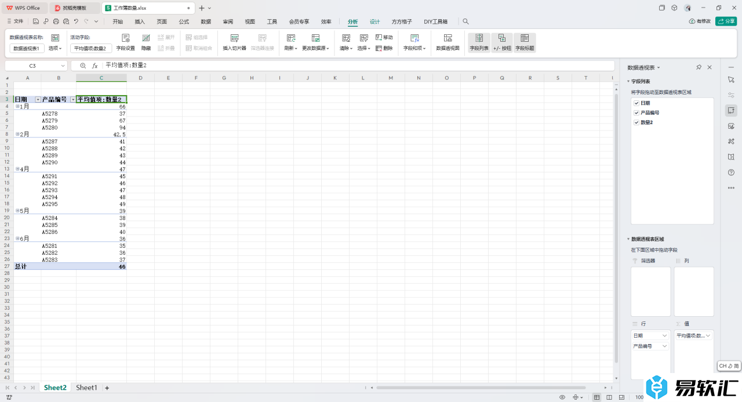The image size is (742, 402).
Task: Toggle the +/- 按钮 display button
Action: click(502, 42)
